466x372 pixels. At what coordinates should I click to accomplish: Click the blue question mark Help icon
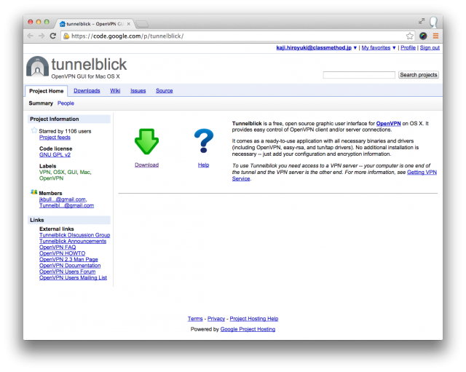coord(203,142)
